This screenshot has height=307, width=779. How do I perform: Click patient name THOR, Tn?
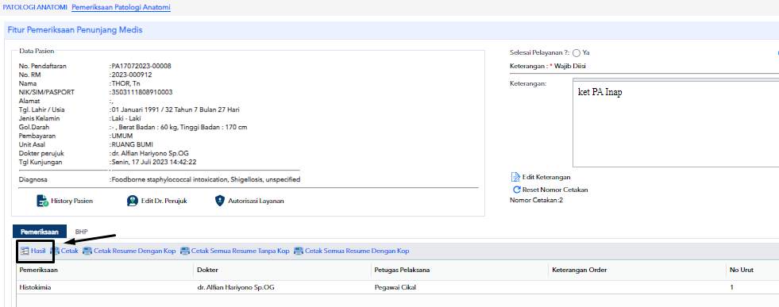pos(126,83)
